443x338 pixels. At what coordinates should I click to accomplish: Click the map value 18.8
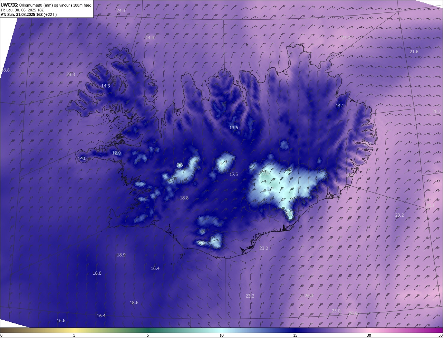[x=184, y=198]
